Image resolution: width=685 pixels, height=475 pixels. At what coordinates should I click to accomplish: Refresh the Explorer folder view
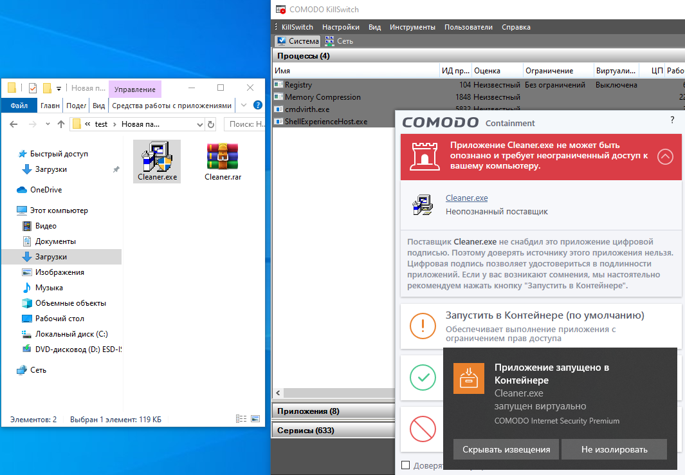click(x=211, y=124)
